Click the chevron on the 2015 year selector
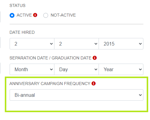150x120 pixels. point(140,44)
